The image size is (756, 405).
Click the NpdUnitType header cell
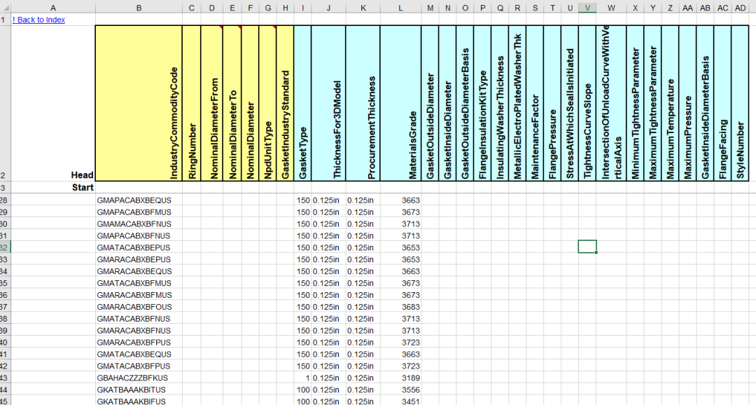pyautogui.click(x=267, y=103)
